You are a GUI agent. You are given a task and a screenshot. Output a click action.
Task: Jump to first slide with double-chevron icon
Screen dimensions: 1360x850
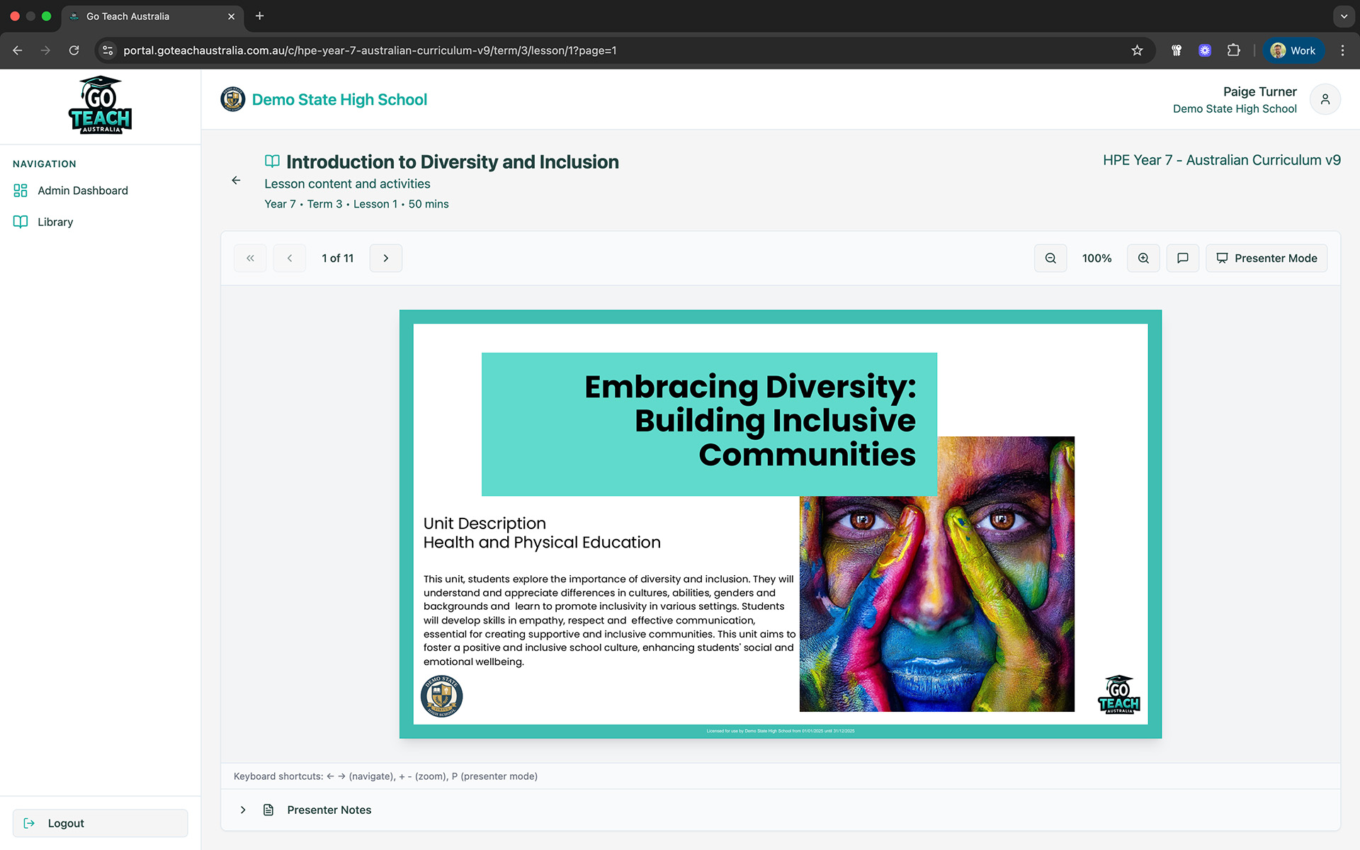(x=249, y=258)
